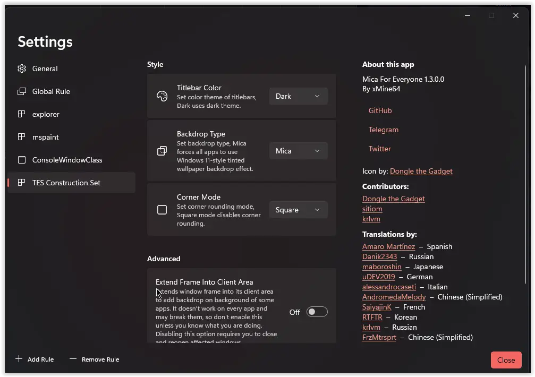This screenshot has width=535, height=377.
Task: Open the RTFTR translator link
Action: tap(372, 317)
